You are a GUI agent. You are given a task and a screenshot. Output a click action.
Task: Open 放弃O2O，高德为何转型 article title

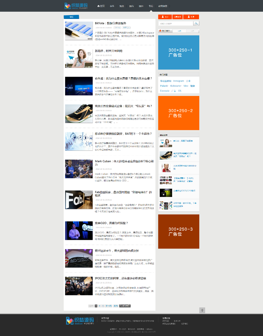111,223
